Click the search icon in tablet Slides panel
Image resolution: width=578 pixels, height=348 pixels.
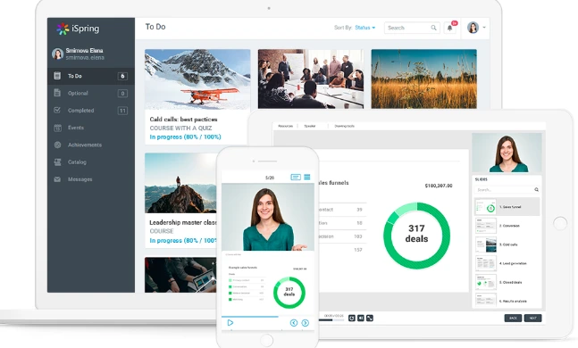(536, 190)
